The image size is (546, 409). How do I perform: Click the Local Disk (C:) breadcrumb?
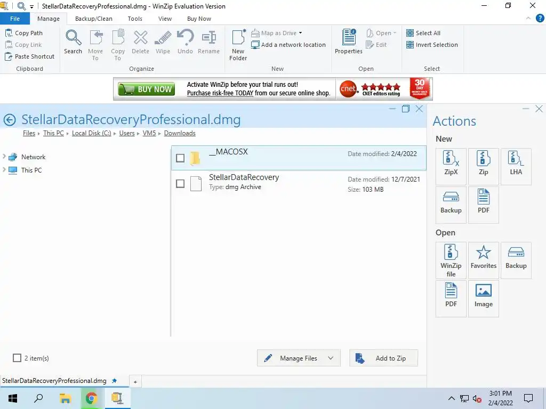[92, 133]
